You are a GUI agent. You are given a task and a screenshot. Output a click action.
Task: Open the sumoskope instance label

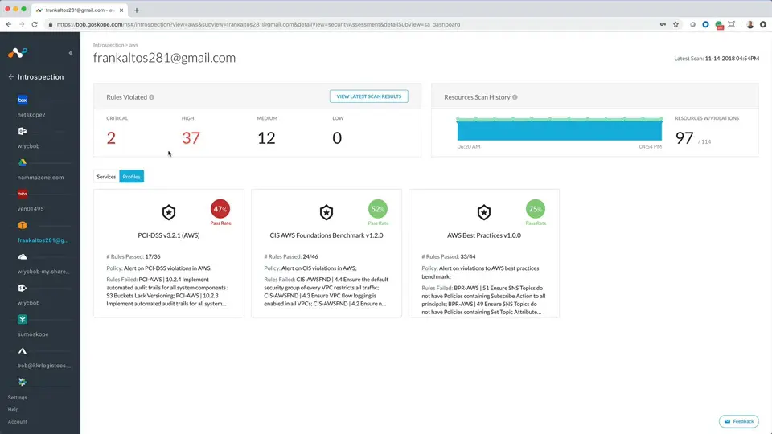[33, 334]
